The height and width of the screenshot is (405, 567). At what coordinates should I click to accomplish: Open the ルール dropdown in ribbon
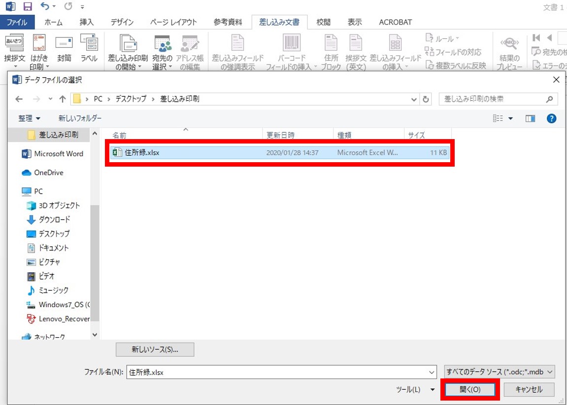click(x=442, y=39)
